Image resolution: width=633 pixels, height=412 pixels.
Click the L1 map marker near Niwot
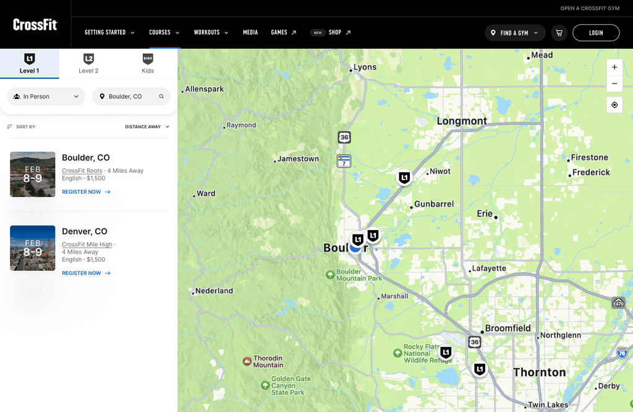(404, 178)
